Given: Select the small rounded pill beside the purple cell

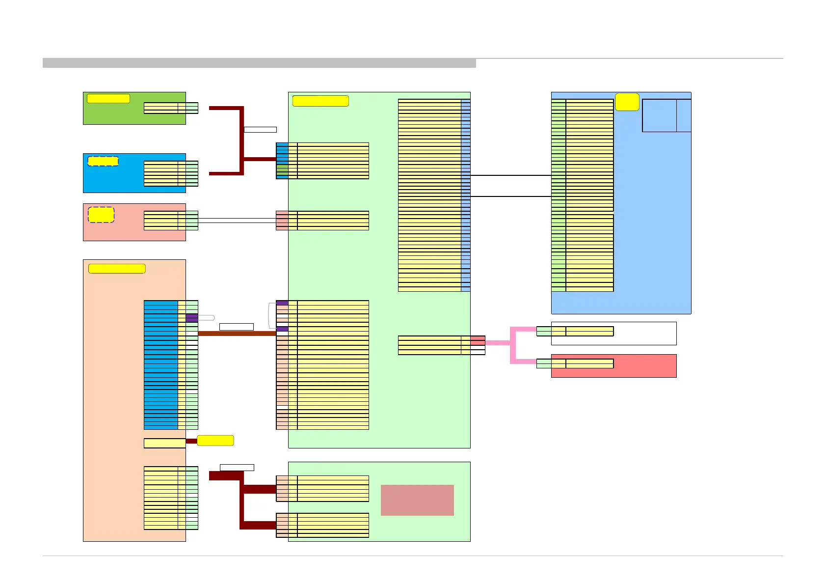Looking at the screenshot, I should point(206,318).
